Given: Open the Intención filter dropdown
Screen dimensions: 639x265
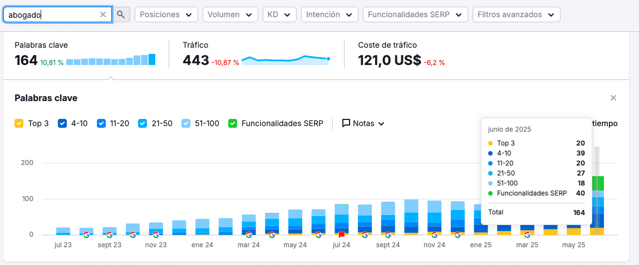Looking at the screenshot, I should [330, 14].
